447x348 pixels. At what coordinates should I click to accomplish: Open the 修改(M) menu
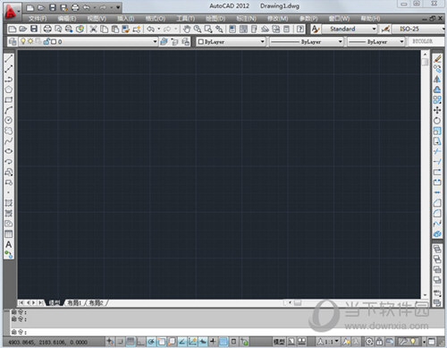point(277,19)
